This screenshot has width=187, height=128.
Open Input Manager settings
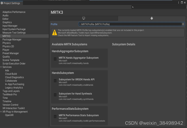click(10, 26)
